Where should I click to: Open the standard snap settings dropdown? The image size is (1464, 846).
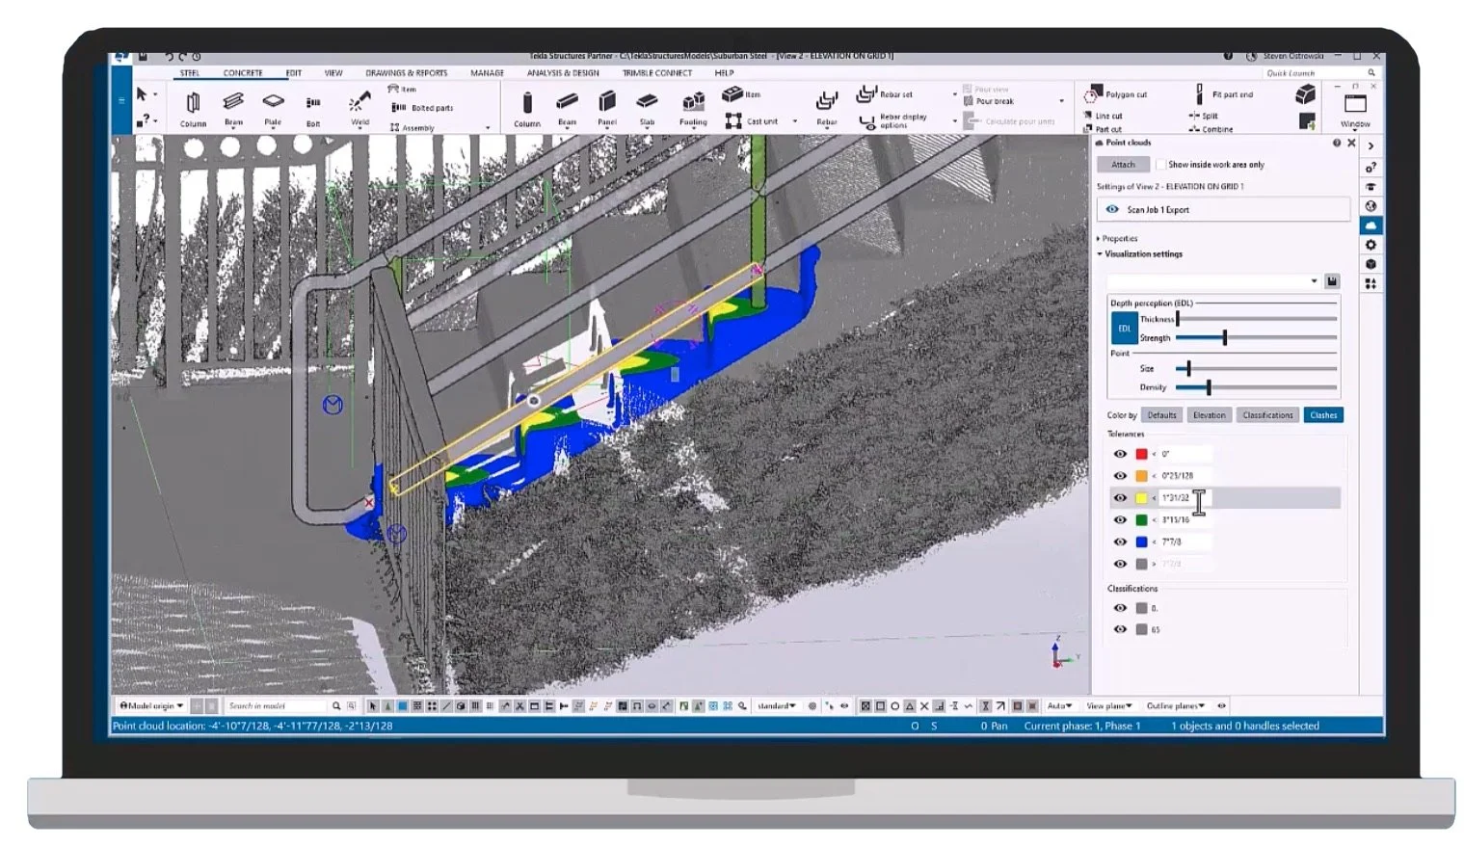[777, 706]
